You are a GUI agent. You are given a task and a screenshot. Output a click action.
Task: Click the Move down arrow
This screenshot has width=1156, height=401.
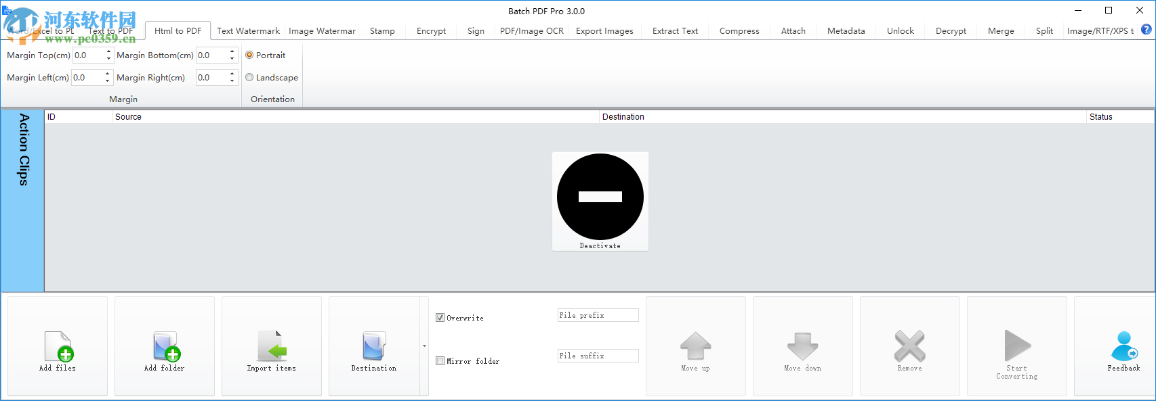tap(803, 346)
